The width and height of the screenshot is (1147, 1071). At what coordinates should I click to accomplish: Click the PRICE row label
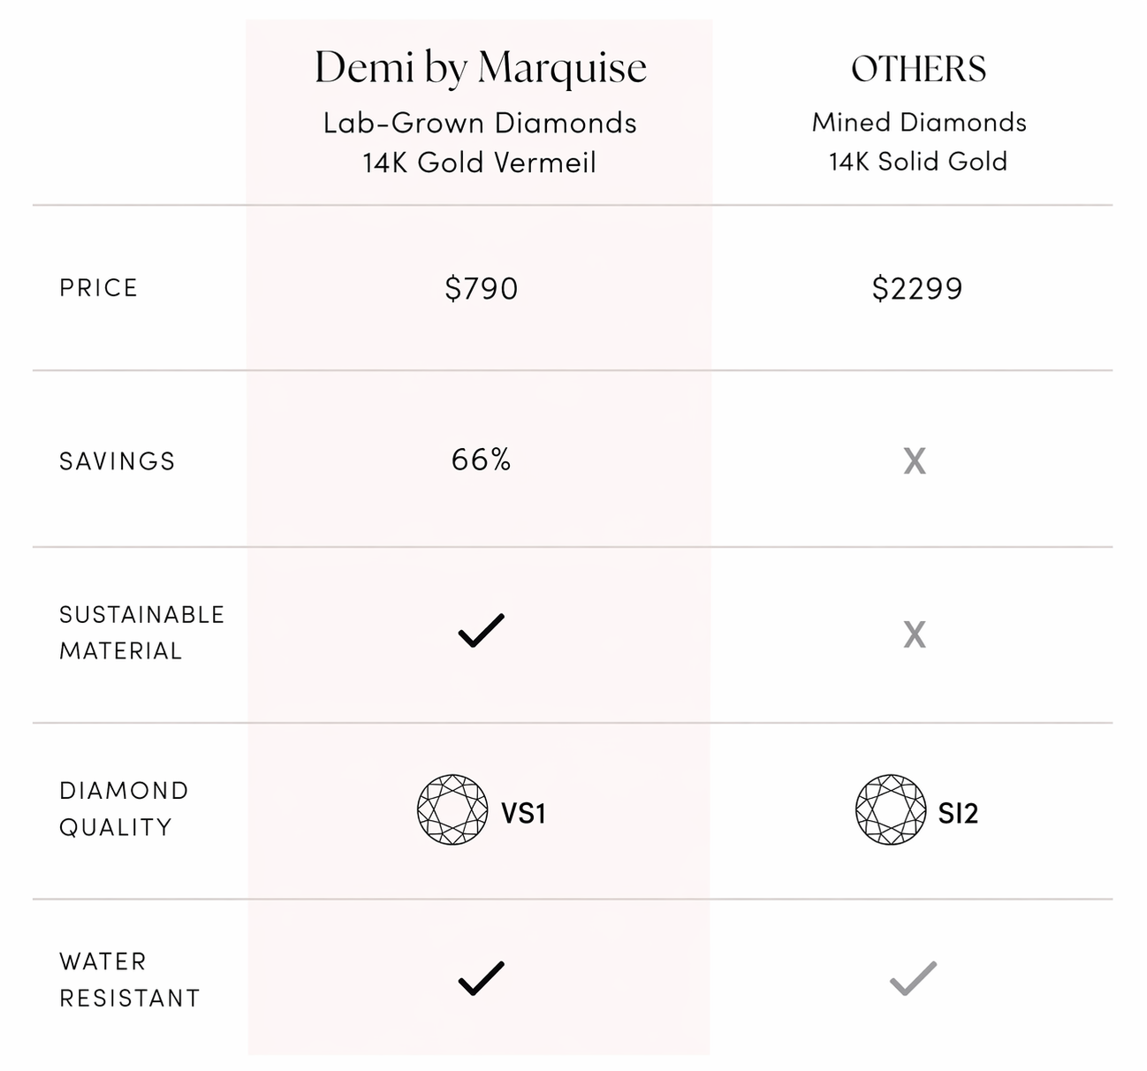pos(99,288)
